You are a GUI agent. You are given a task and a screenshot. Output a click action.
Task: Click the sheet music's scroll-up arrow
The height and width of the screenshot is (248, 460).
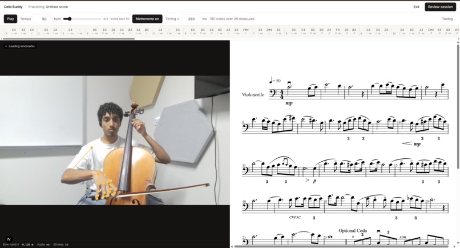[458, 43]
